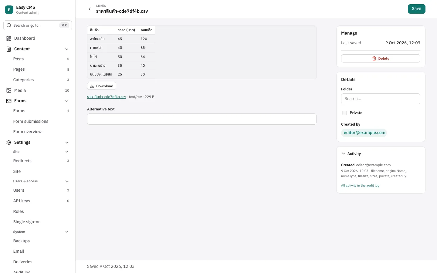Click the Easy CMS logo icon
This screenshot has width=437, height=273.
9,10
